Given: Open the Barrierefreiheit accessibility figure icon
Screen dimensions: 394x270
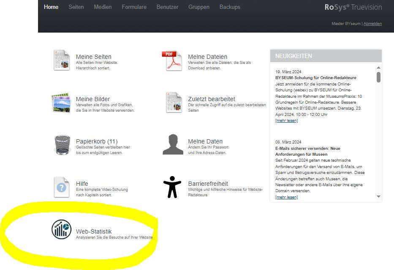Looking at the screenshot, I should (172, 187).
